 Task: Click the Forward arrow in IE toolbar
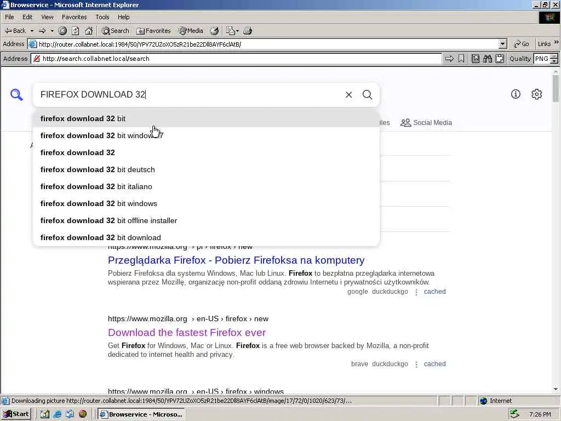click(42, 31)
